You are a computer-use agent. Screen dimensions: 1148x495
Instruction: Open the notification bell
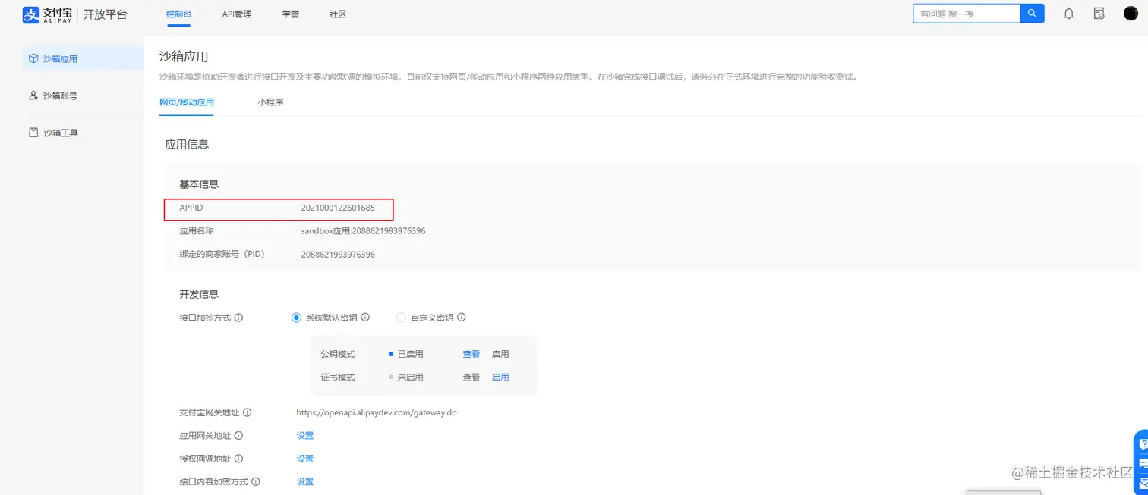1068,14
